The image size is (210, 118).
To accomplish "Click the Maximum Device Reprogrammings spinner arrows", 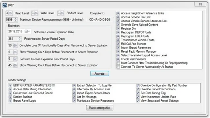I will pos(16,20).
